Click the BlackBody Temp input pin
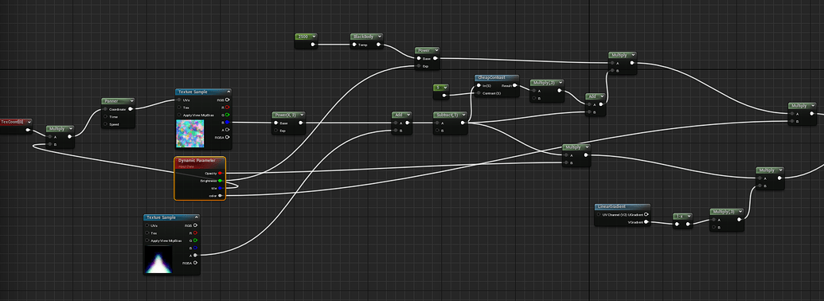824x301 pixels. pos(355,45)
